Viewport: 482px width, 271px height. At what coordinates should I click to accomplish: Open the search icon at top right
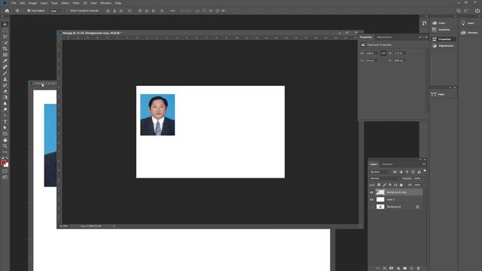(x=459, y=11)
